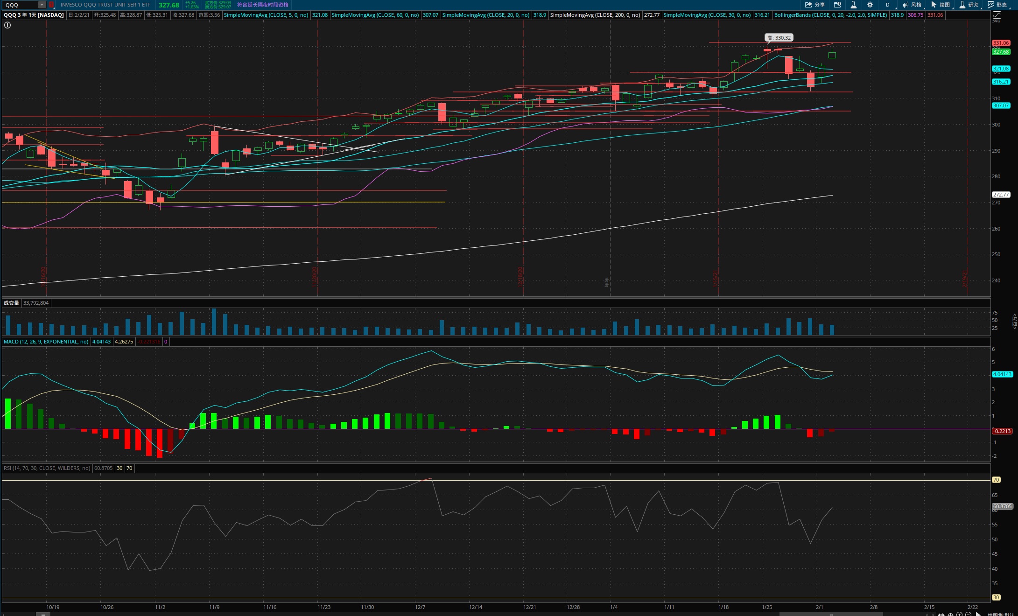
Task: Open the 绘图 (drawings) dropdown
Action: click(x=941, y=5)
